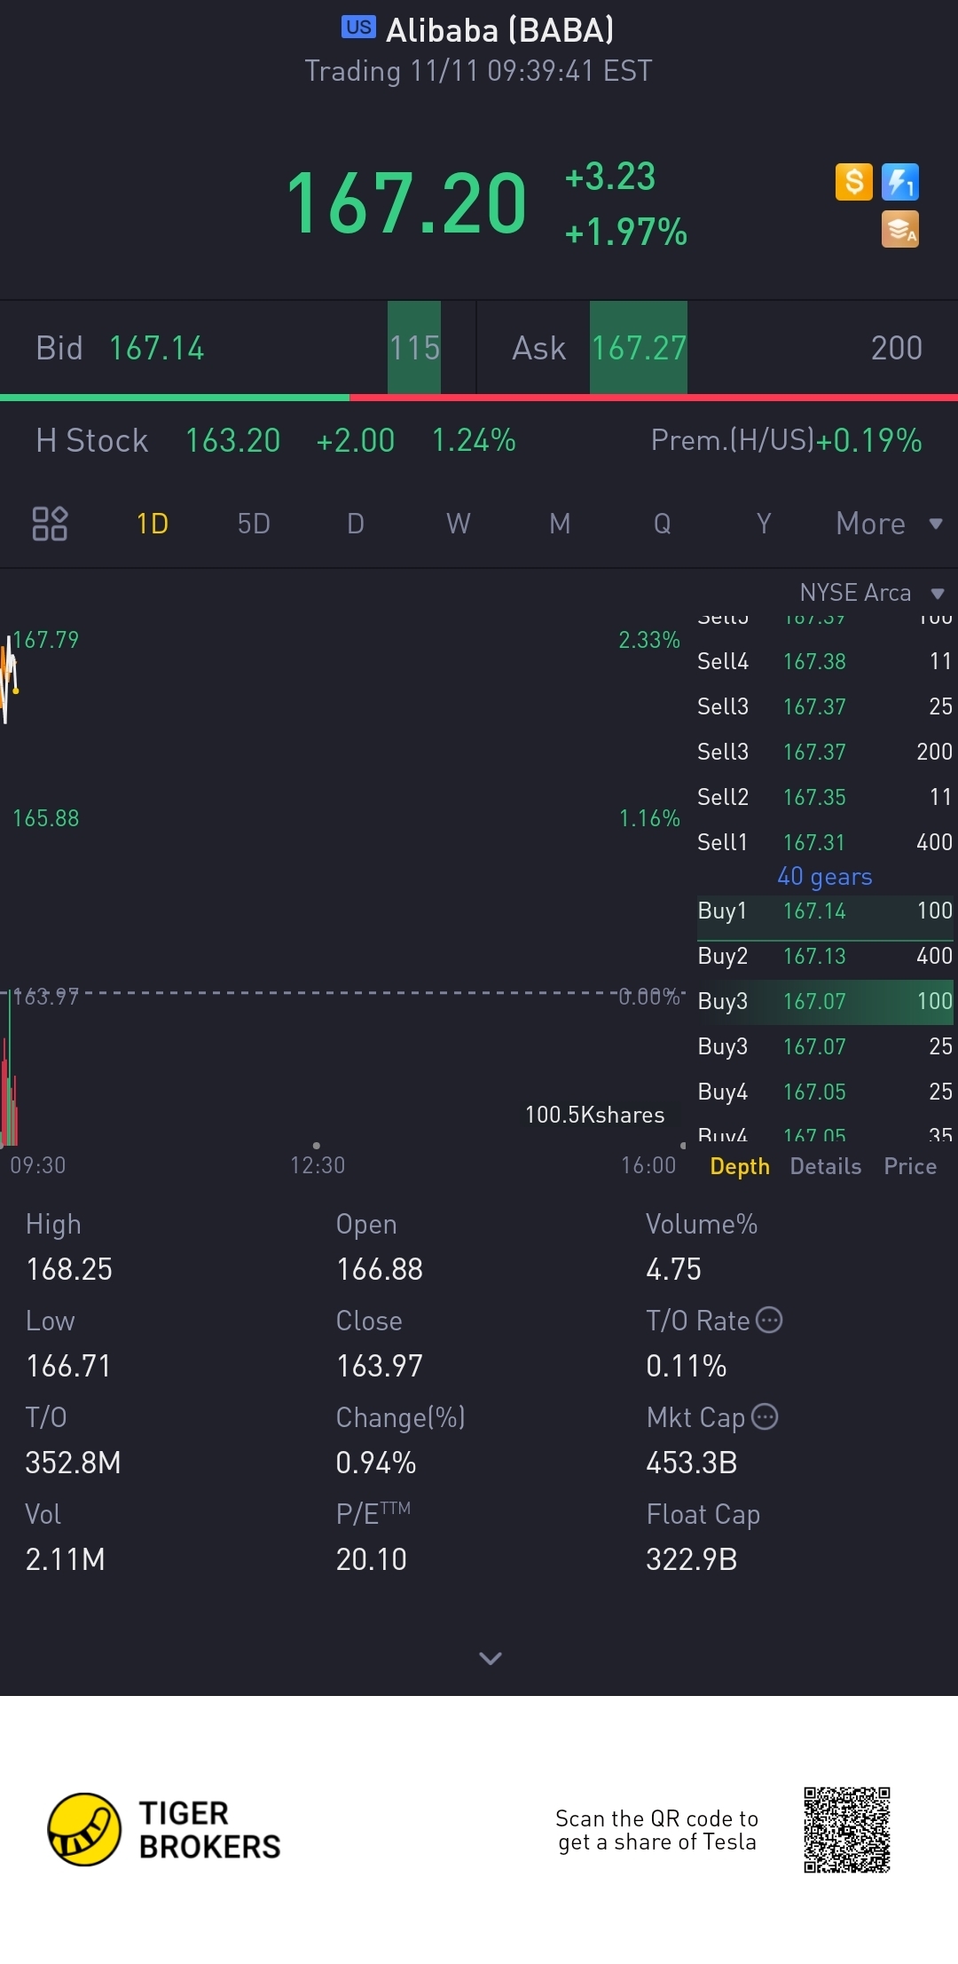Tap the US market flag badge
This screenshot has width=958, height=1964.
click(358, 28)
